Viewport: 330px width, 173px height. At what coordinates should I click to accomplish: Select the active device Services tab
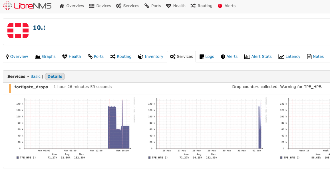pos(182,56)
